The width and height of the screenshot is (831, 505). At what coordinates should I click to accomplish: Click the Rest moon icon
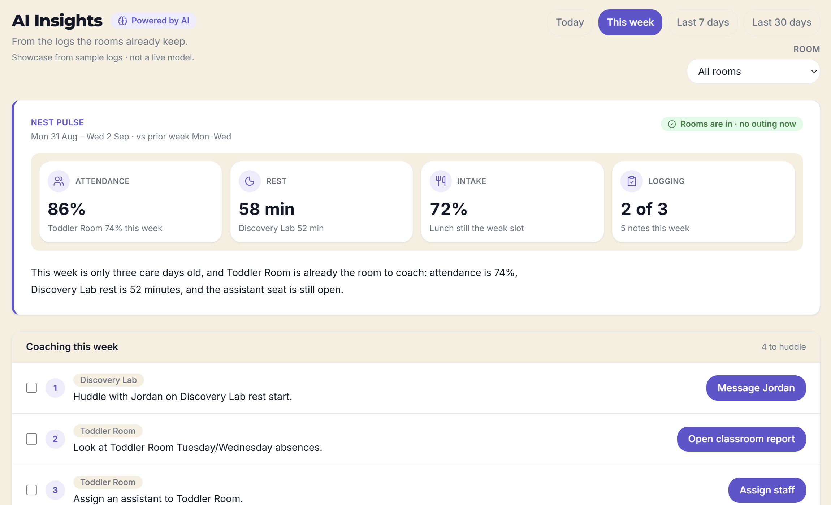[250, 181]
